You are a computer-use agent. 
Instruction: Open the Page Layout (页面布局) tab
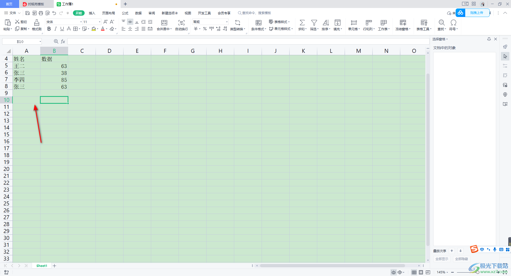click(109, 13)
